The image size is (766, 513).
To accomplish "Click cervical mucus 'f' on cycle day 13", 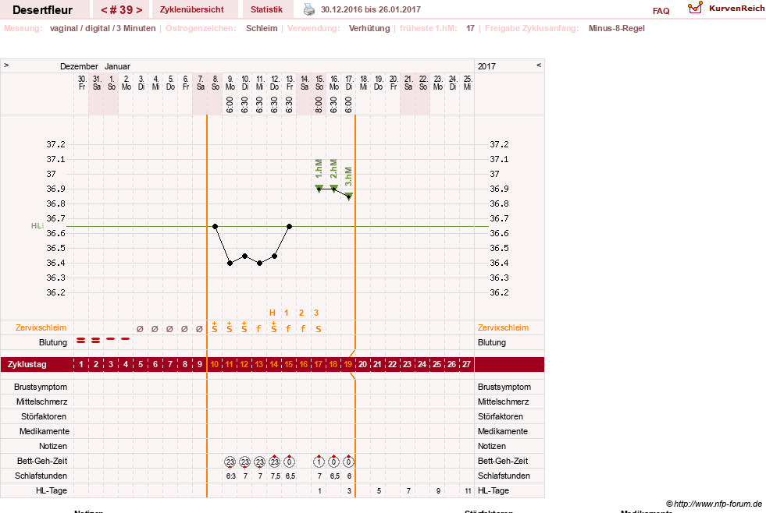I will point(259,329).
